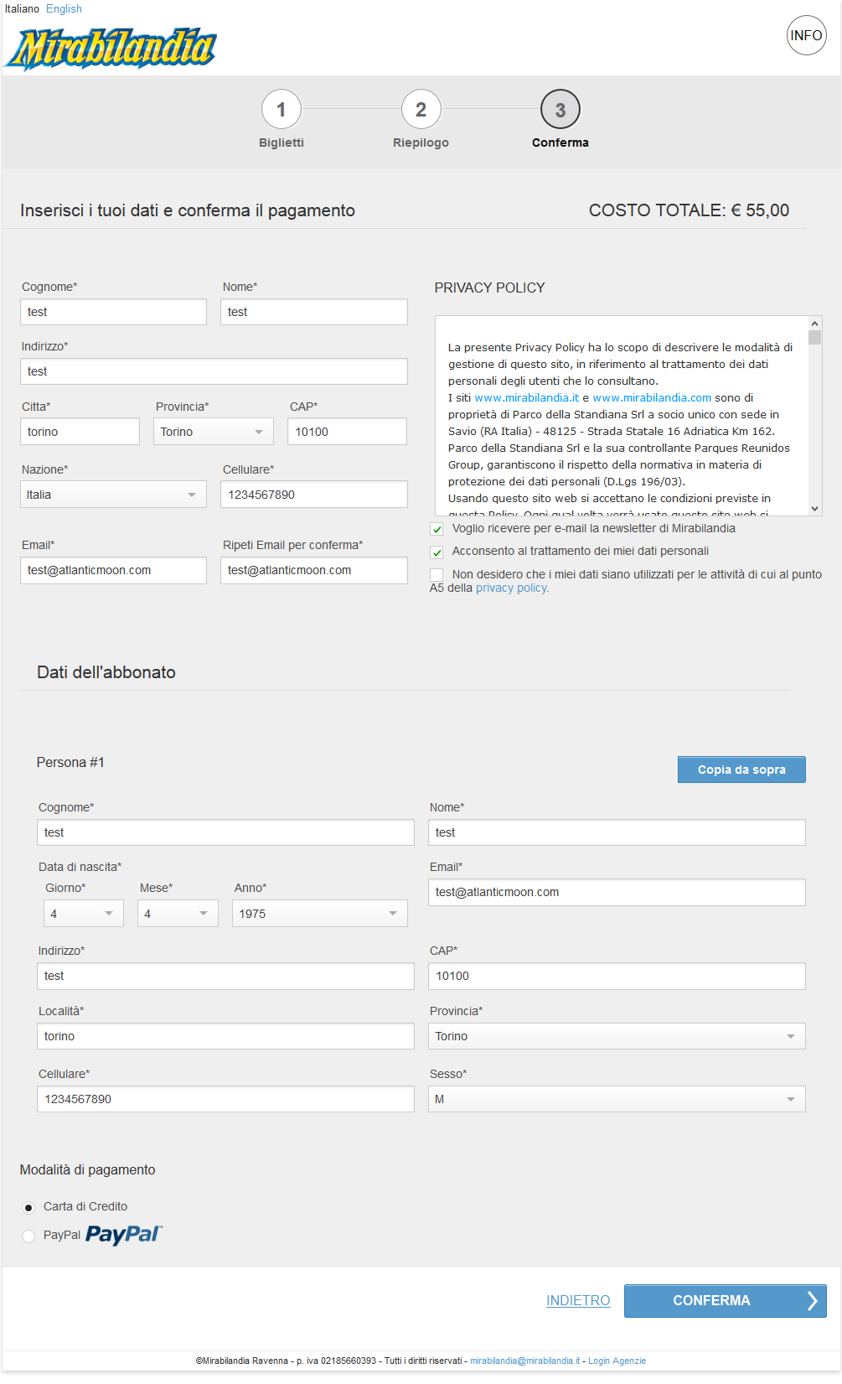Image resolution: width=842 pixels, height=1384 pixels.
Task: Click the privacy policy scrollbar down arrow
Action: pyautogui.click(x=814, y=509)
